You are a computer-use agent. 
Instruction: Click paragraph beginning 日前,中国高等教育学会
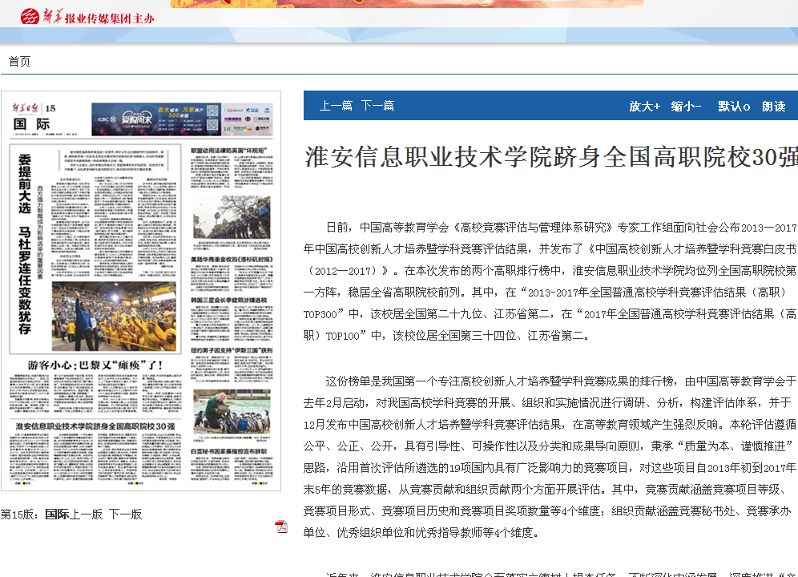pyautogui.click(x=550, y=281)
